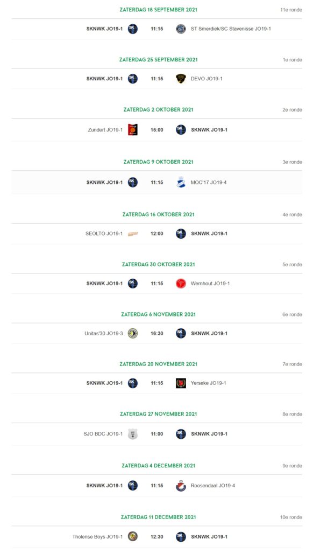Open the 11:00 SJO BDC match
The height and width of the screenshot is (552, 313).
click(x=157, y=434)
